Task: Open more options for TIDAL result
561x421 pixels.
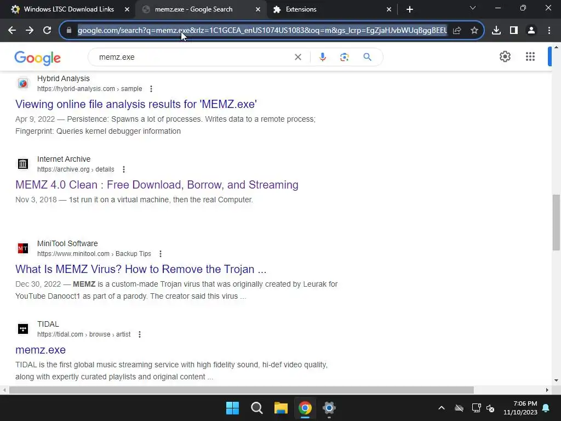Action: click(140, 334)
